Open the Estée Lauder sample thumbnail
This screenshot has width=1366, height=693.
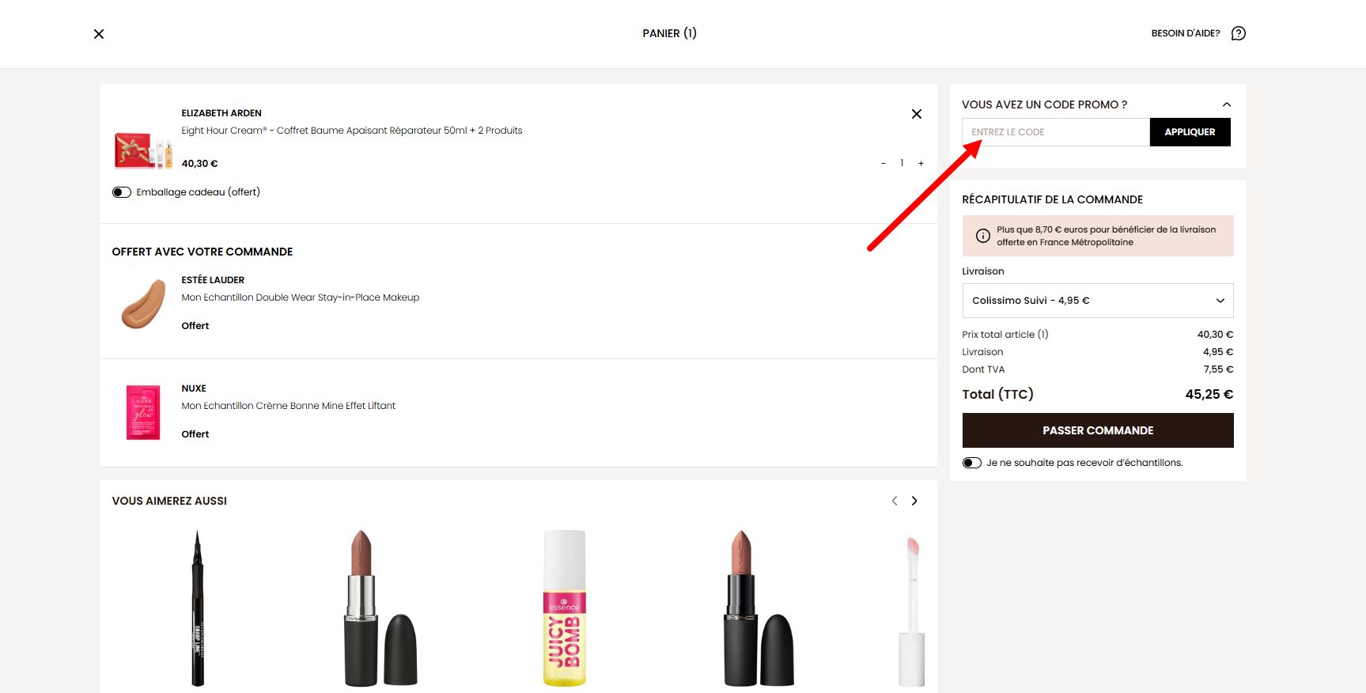pyautogui.click(x=143, y=304)
